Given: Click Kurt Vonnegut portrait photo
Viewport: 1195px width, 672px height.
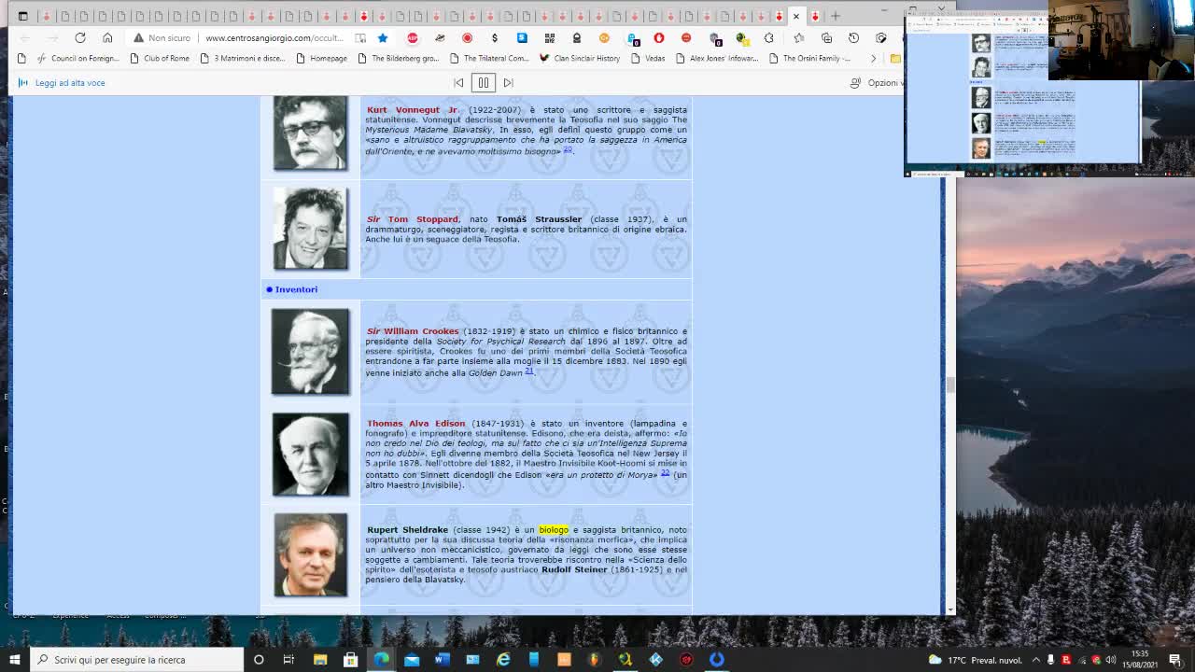Looking at the screenshot, I should tap(310, 133).
